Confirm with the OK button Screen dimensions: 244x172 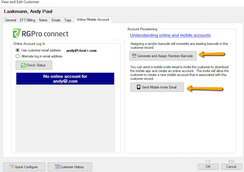(208, 167)
